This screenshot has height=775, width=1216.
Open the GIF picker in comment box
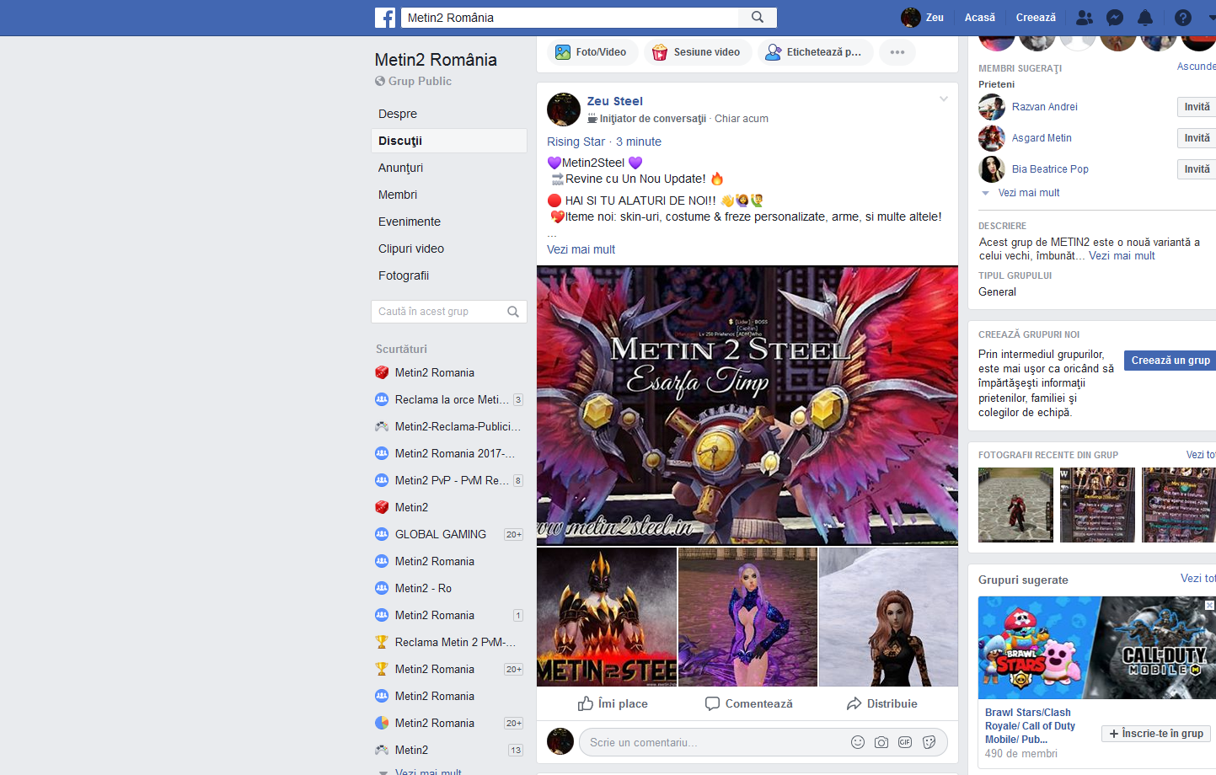[905, 742]
